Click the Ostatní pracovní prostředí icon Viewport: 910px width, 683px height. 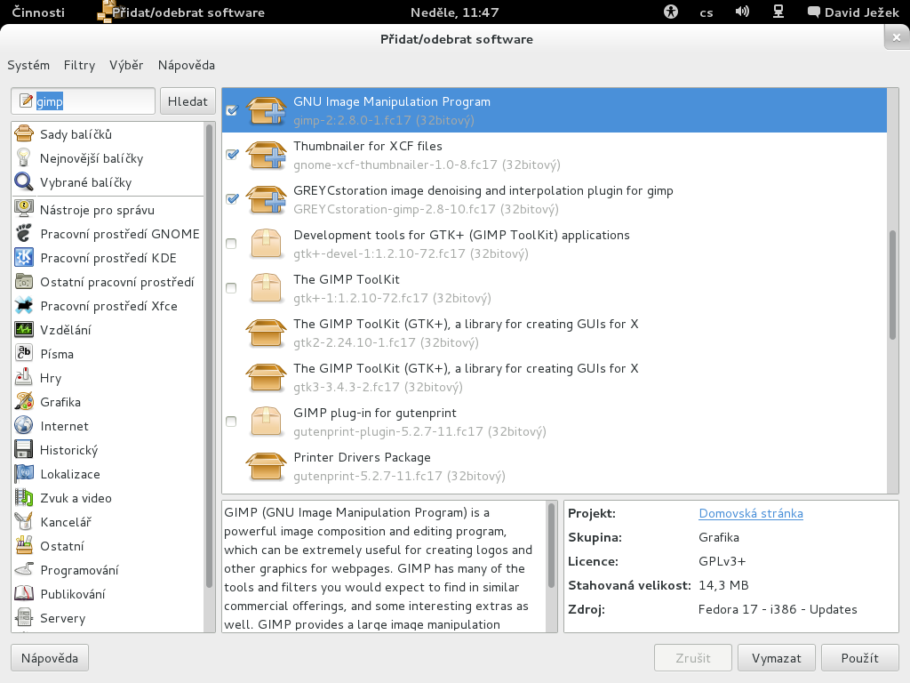point(24,282)
